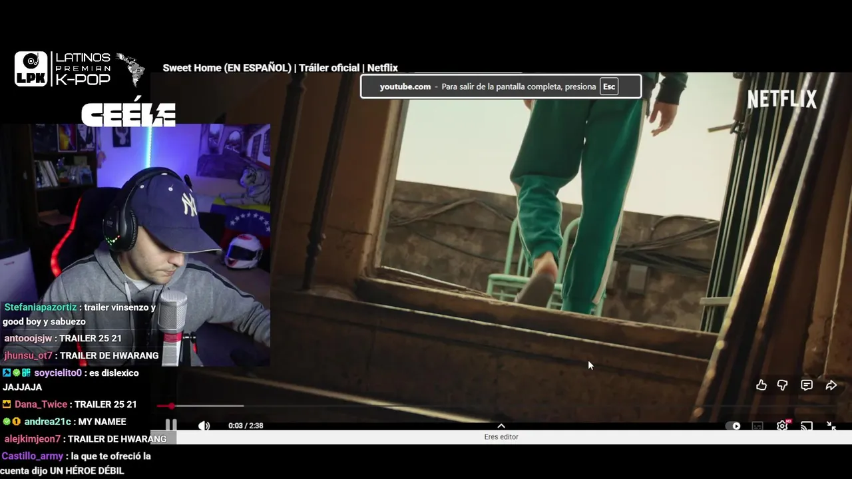The height and width of the screenshot is (479, 852).
Task: Click the 0:03 / 2:38 time display
Action: click(x=246, y=426)
